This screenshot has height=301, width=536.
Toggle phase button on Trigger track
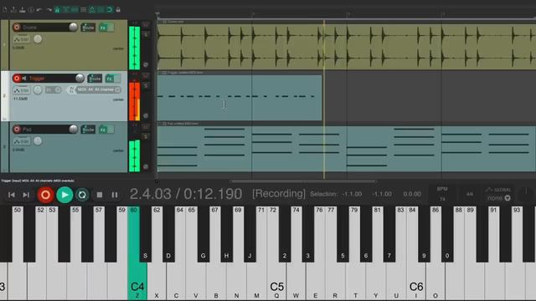point(146,115)
